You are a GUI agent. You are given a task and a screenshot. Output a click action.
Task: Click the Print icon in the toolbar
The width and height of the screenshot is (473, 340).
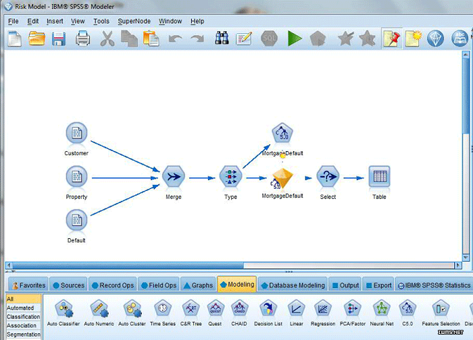click(82, 38)
